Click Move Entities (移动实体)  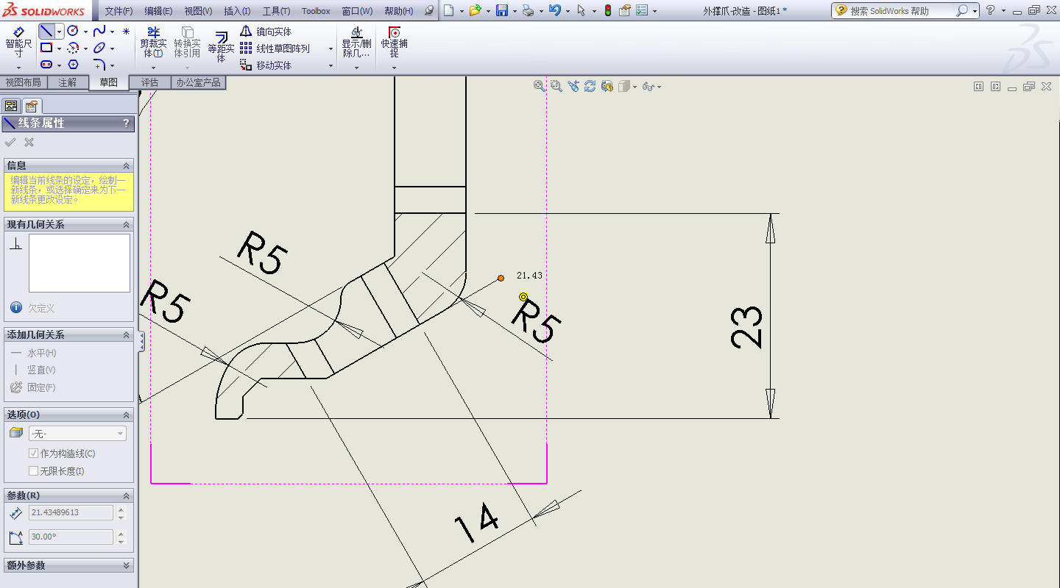(266, 65)
